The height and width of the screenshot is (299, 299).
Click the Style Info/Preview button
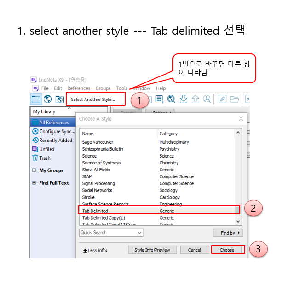pos(152,250)
